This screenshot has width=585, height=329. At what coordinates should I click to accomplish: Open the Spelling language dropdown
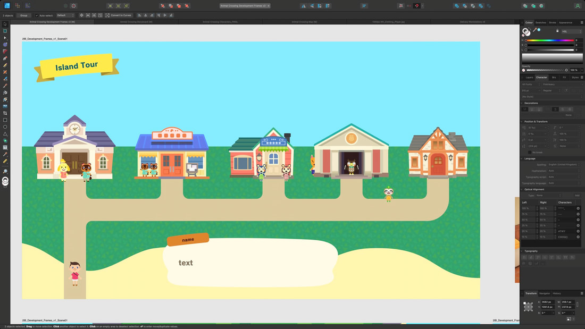pyautogui.click(x=564, y=165)
